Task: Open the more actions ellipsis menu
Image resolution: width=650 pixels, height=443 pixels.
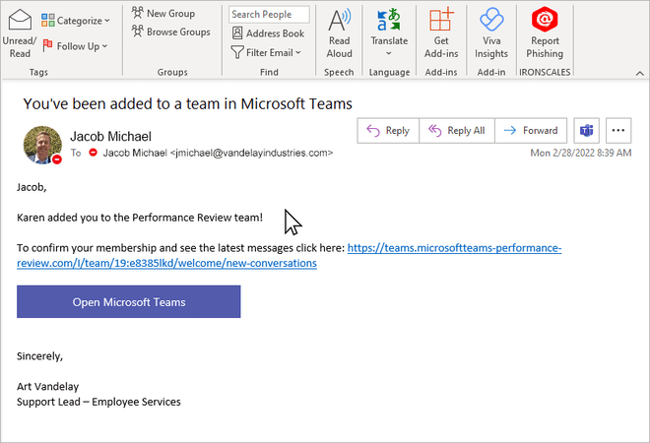Action: [x=618, y=130]
